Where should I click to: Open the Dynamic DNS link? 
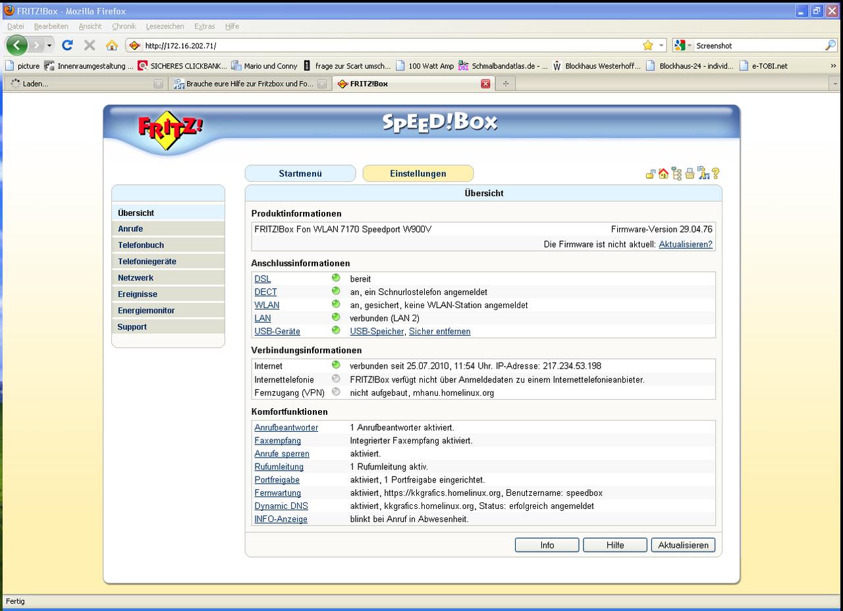pyautogui.click(x=281, y=506)
